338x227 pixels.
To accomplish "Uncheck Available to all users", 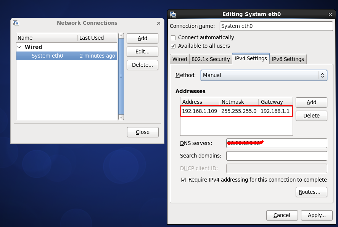I will (173, 46).
